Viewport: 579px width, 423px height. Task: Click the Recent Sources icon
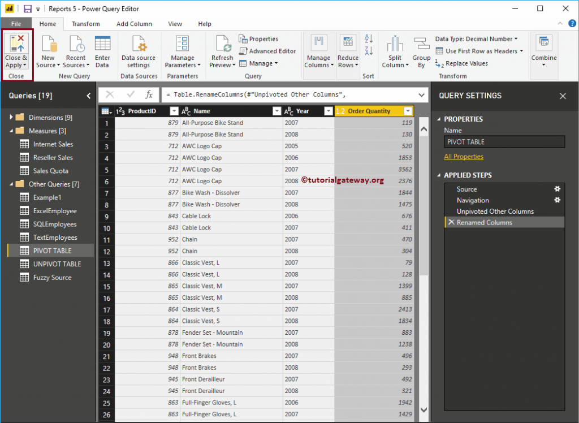(76, 43)
